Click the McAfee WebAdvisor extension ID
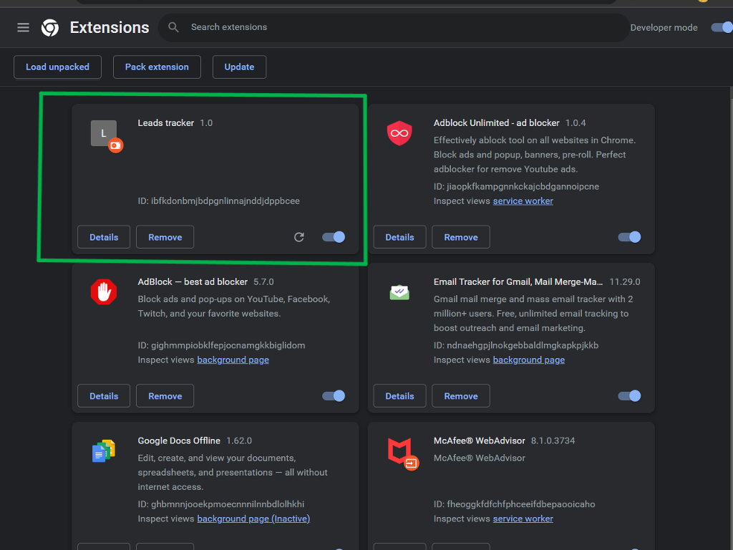Image resolution: width=733 pixels, height=550 pixels. click(x=514, y=505)
